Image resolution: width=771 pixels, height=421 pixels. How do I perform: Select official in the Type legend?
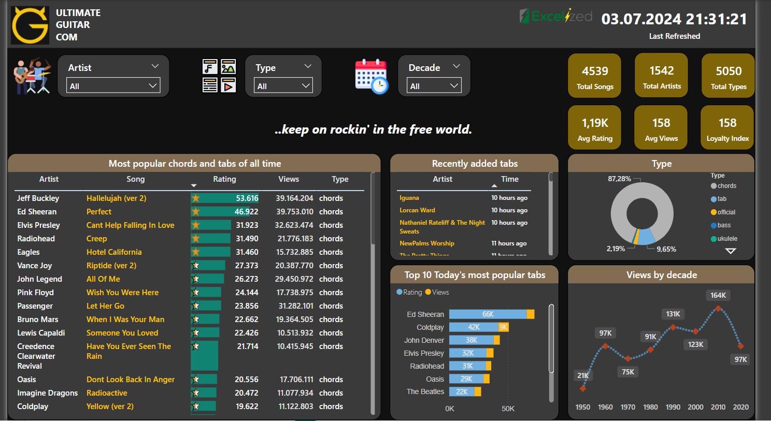pyautogui.click(x=723, y=212)
